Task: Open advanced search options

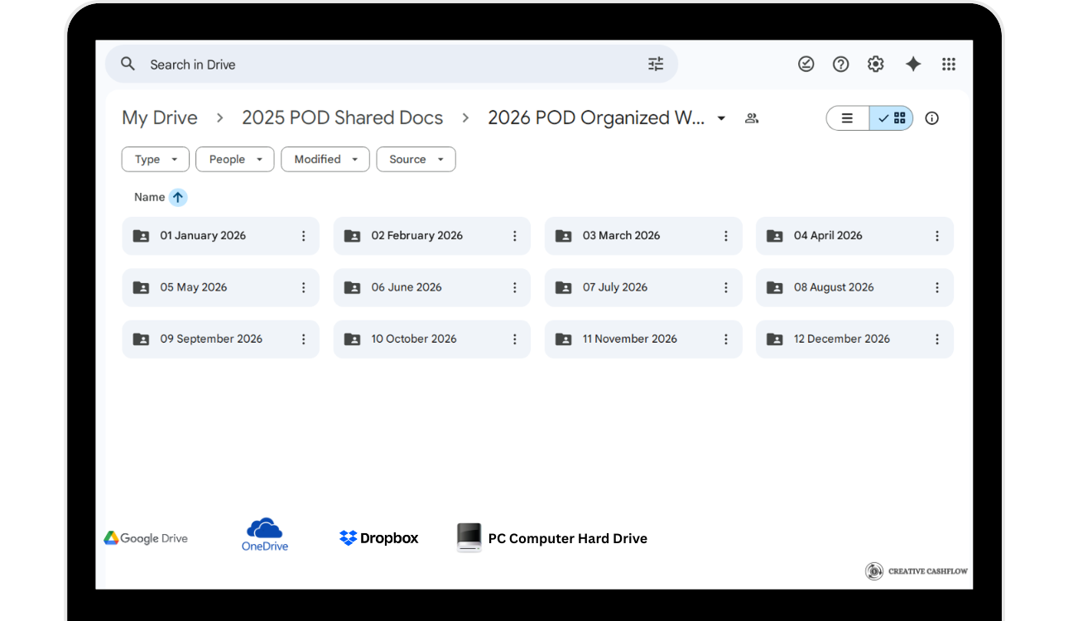Action: click(656, 63)
